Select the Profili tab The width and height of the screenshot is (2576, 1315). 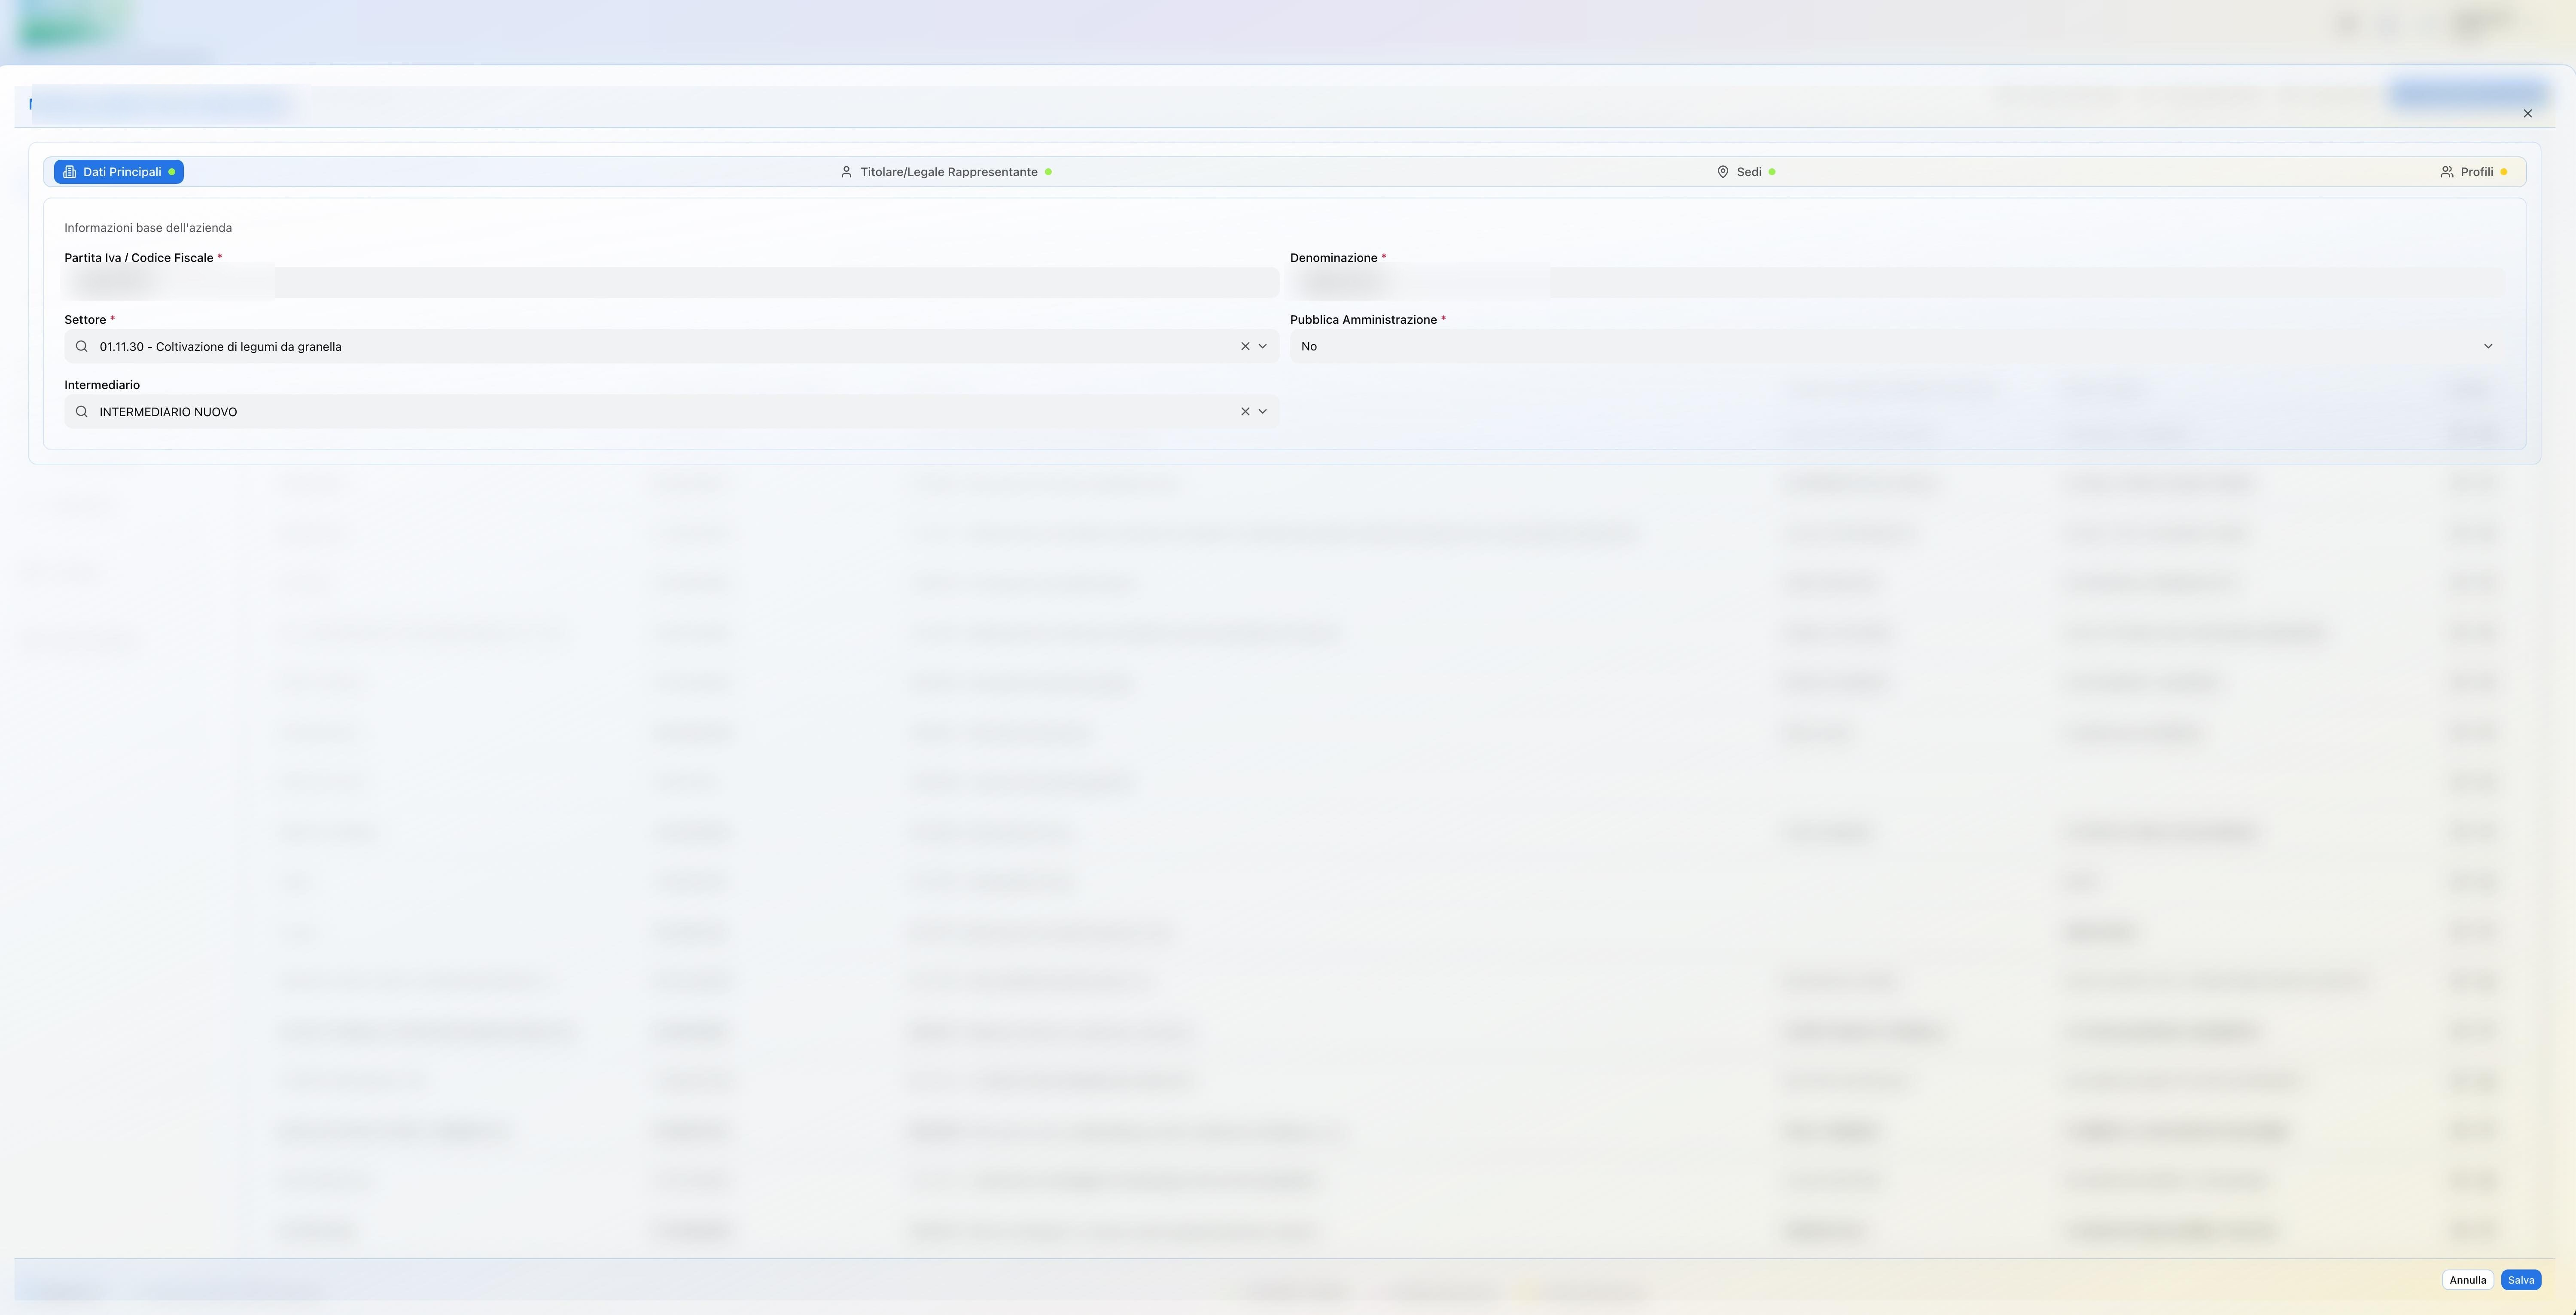[x=2474, y=172]
